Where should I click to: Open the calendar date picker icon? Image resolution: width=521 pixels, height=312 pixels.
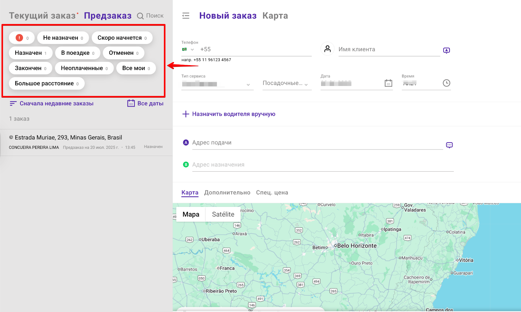point(388,83)
